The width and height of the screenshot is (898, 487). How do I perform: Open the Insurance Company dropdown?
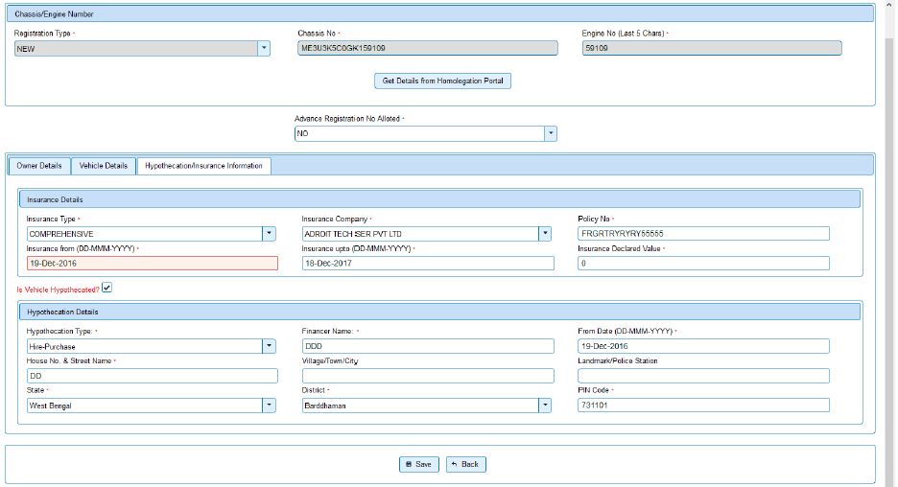[427, 234]
